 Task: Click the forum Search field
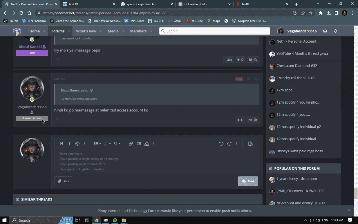pyautogui.click(x=215, y=31)
